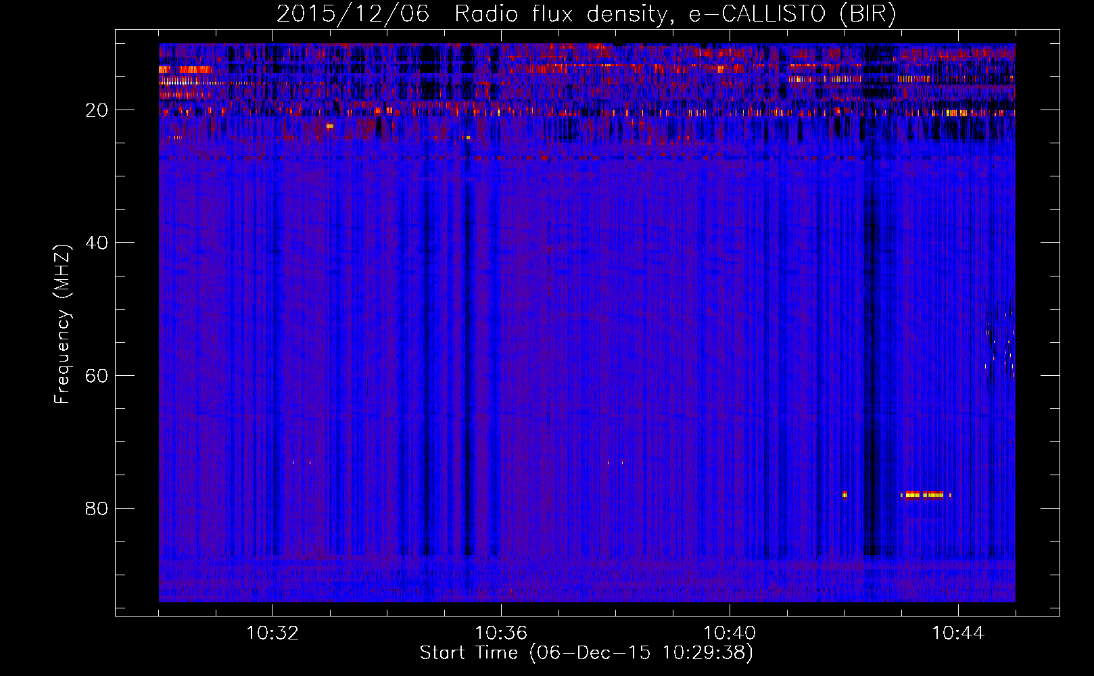Click the small isolated bright spot near 78 MHz at 10:42
Screen dimensions: 1094x676
[x=845, y=495]
